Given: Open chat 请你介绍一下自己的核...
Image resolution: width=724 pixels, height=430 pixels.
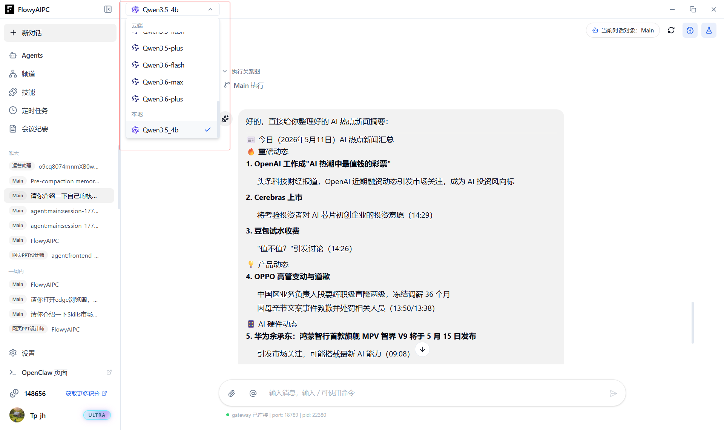Looking at the screenshot, I should pos(59,196).
